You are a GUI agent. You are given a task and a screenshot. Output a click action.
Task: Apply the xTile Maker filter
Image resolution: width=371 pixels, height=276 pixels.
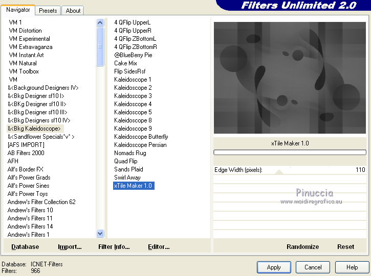(274, 267)
